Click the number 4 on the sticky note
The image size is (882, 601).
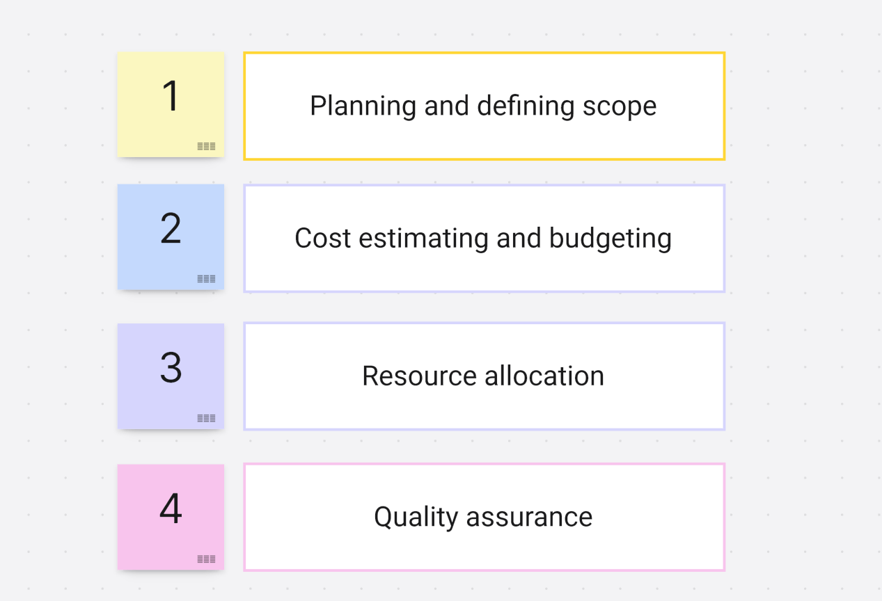point(171,508)
